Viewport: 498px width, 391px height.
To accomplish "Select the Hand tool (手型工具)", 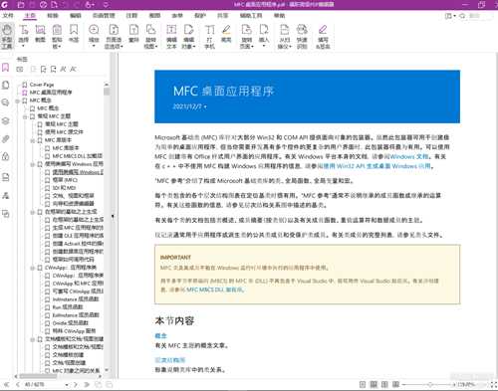I will pos(7,36).
